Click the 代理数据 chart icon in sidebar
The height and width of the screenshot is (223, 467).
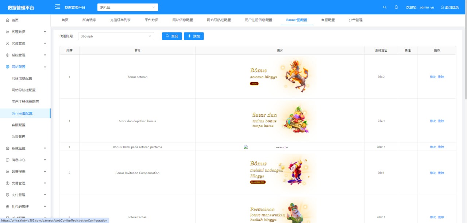coord(8,32)
